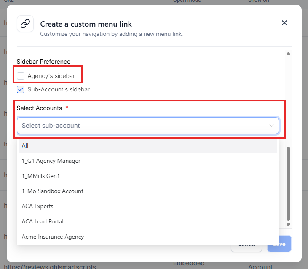Pick Acme Insurance Agency from dropdown
The width and height of the screenshot is (308, 269).
[53, 237]
